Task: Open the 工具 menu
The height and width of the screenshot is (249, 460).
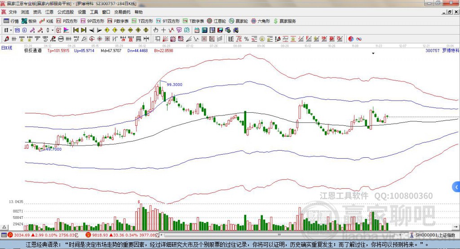Action: tap(94, 12)
